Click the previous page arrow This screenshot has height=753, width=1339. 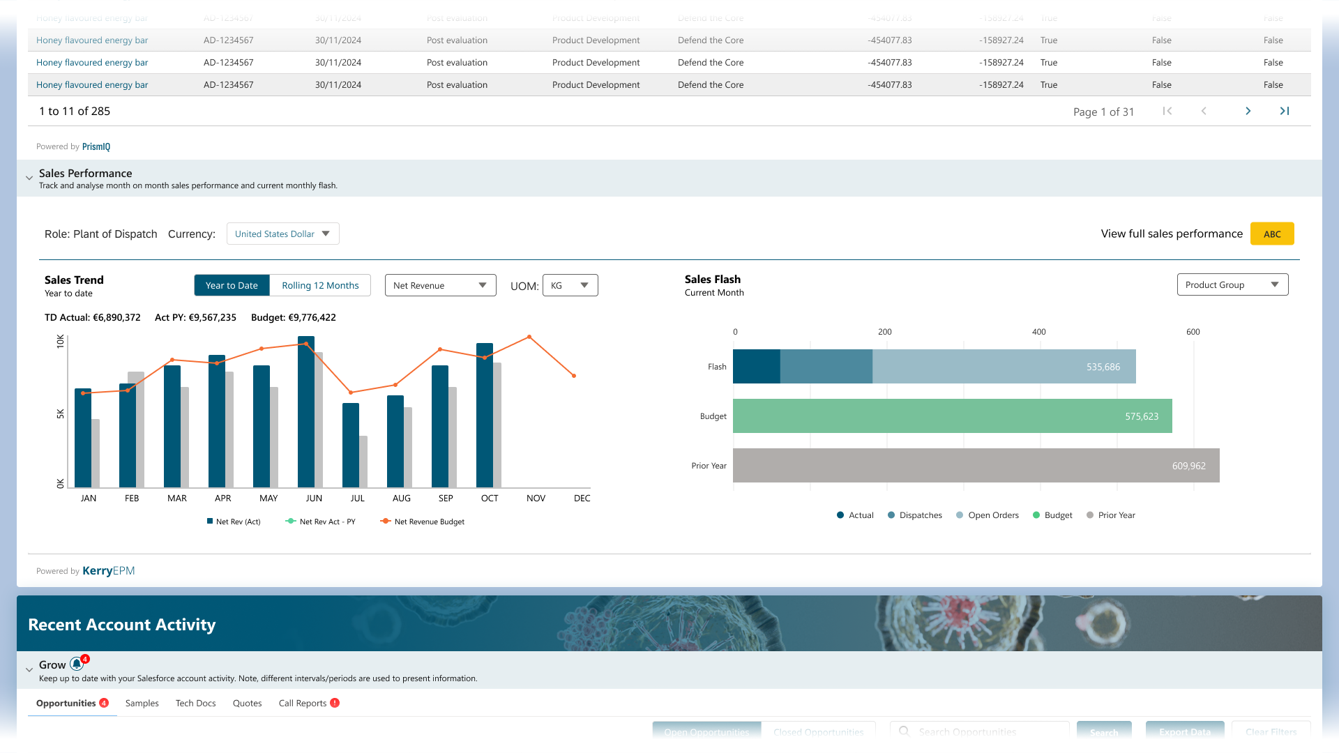pos(1204,111)
